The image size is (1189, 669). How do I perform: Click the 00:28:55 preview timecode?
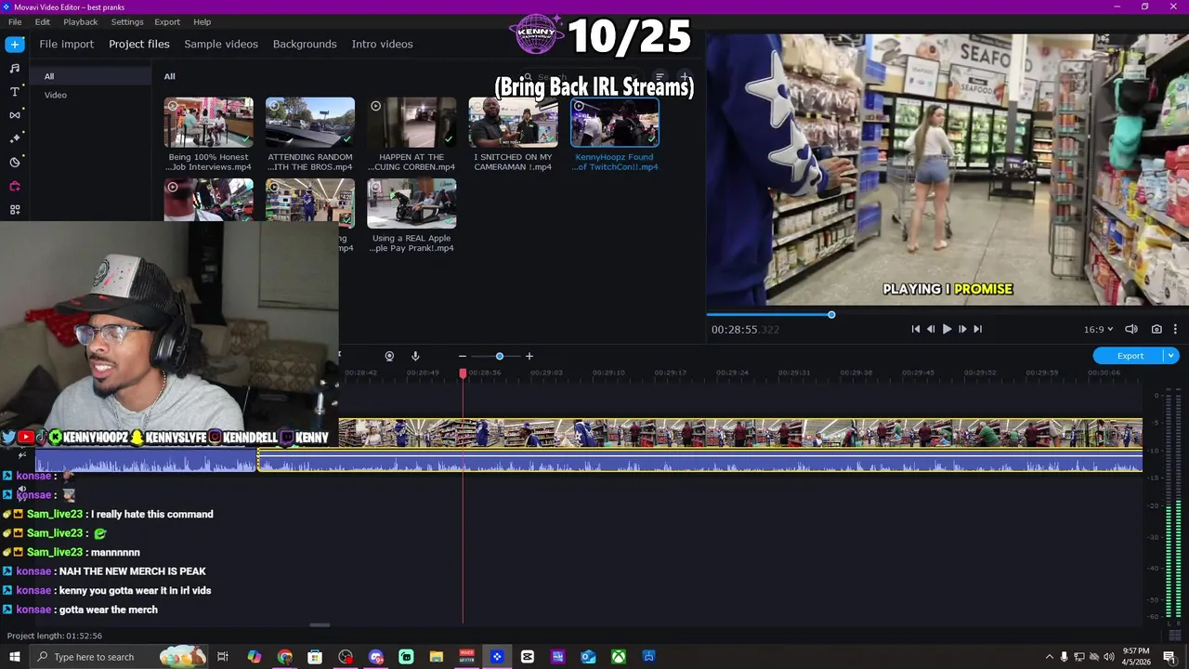pos(745,329)
